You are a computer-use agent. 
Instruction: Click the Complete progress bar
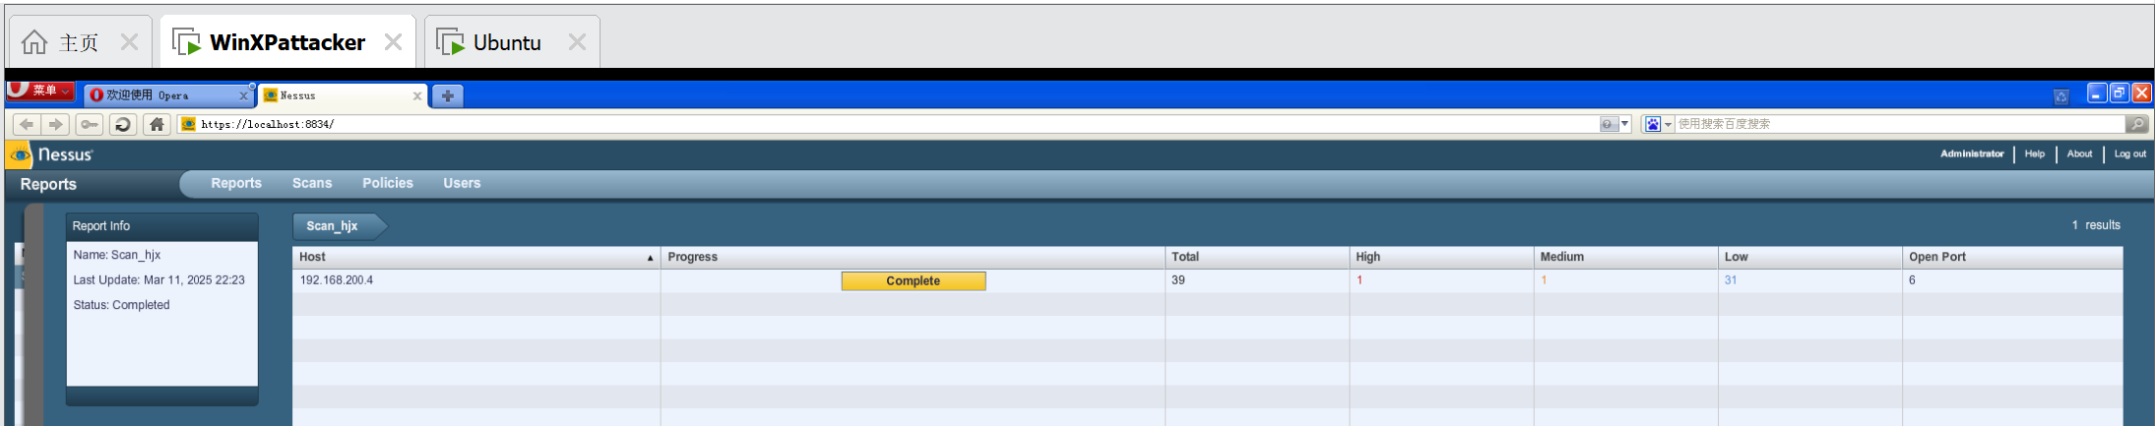tap(914, 281)
